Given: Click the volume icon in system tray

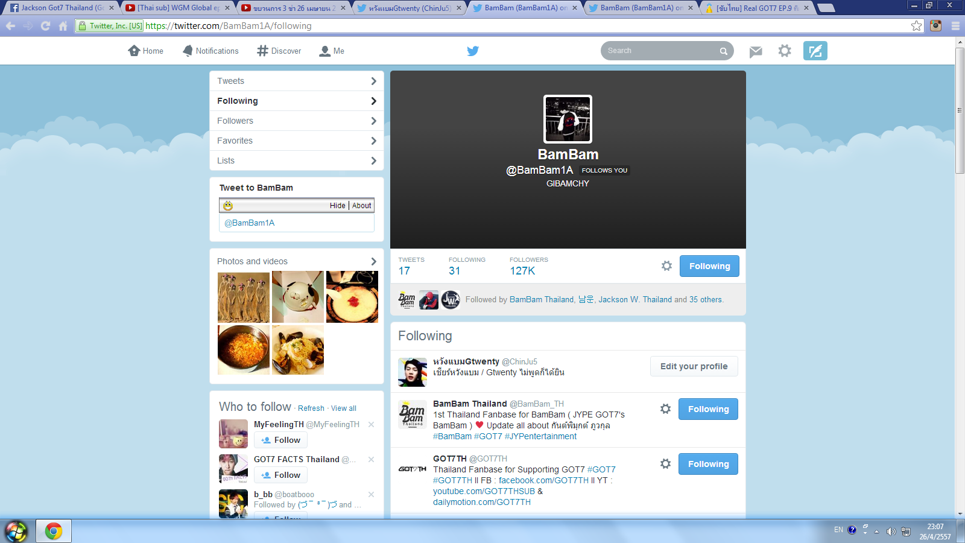Looking at the screenshot, I should 891,531.
